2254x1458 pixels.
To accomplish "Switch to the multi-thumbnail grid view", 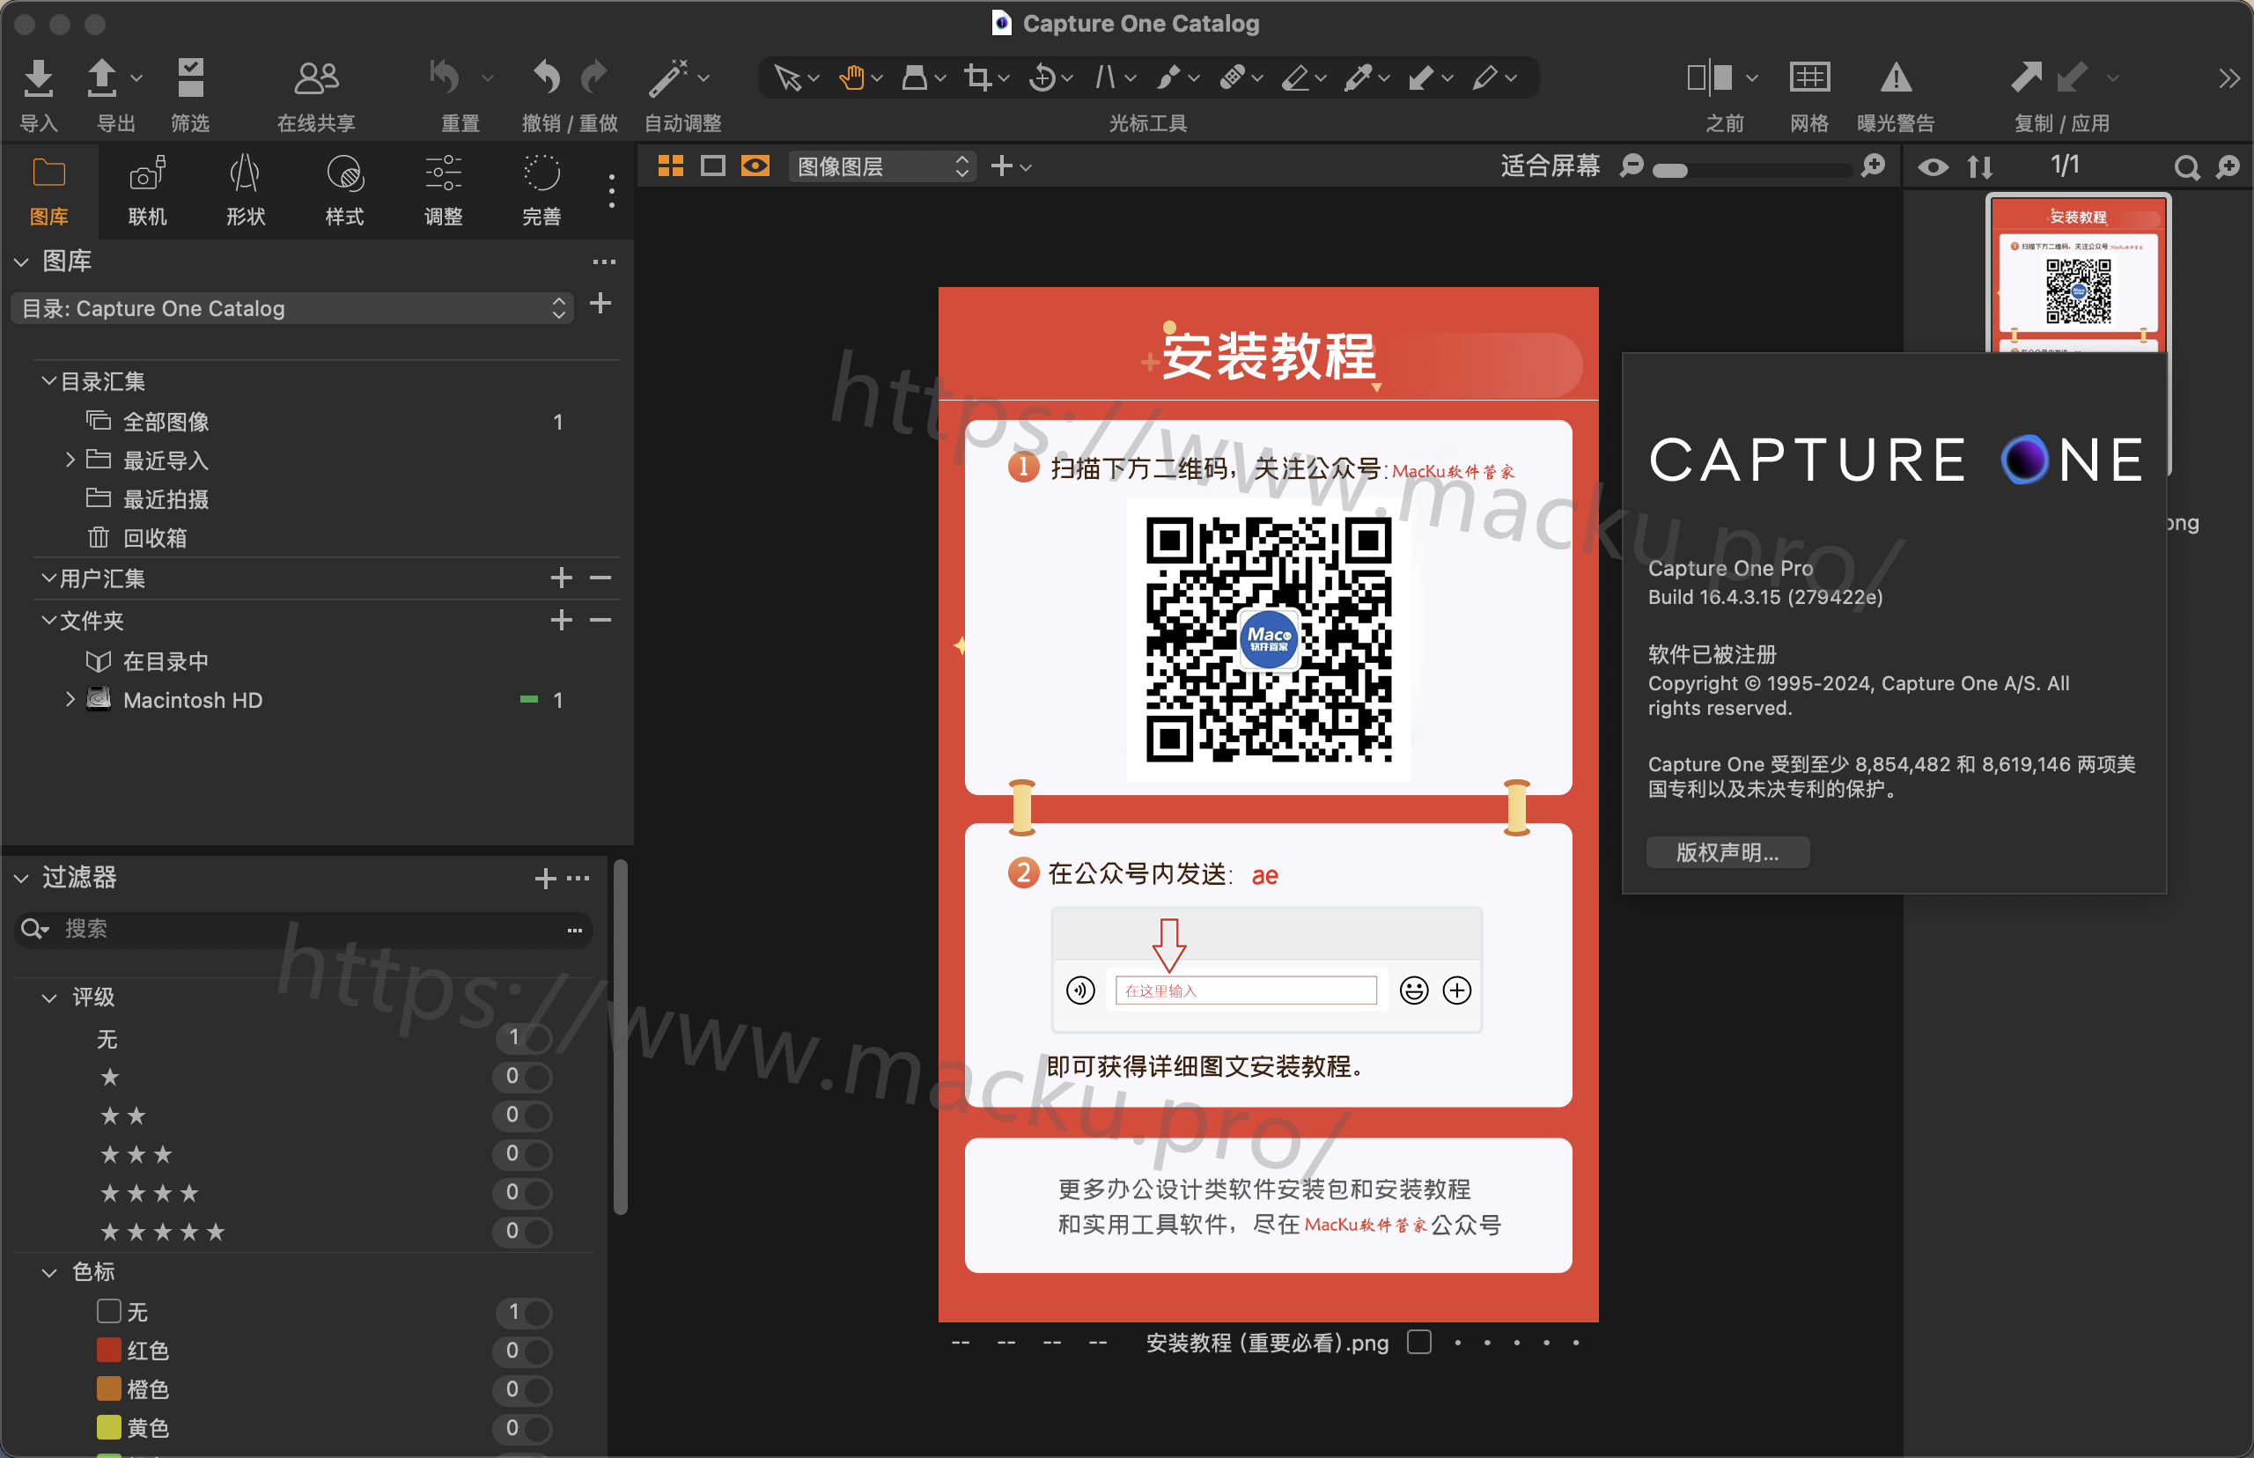I will 670,166.
